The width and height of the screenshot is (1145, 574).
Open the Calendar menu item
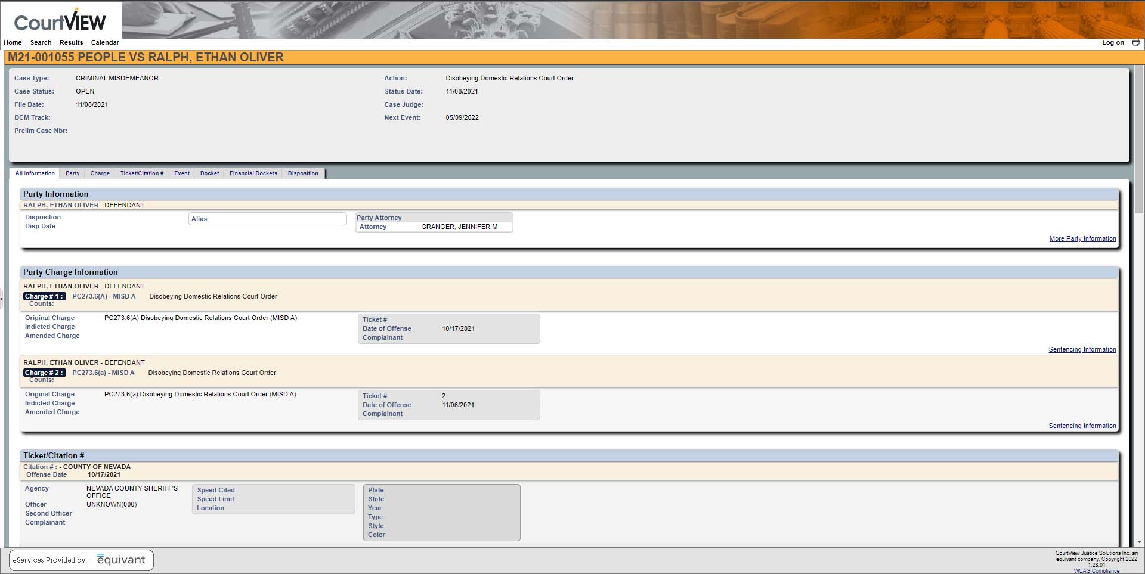point(105,42)
